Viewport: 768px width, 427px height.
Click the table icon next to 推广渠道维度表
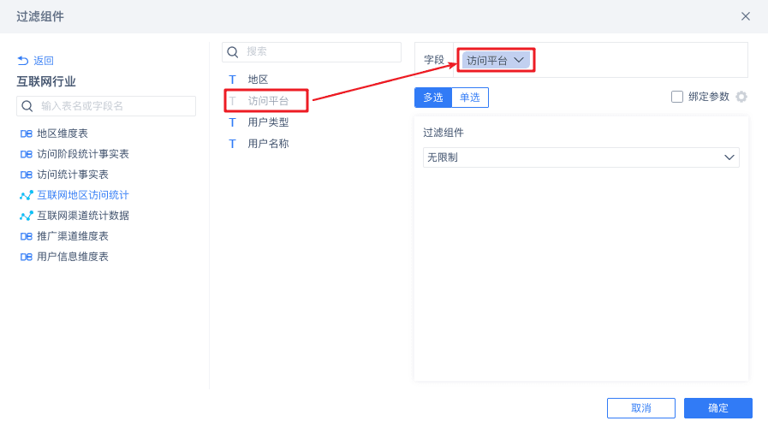27,236
